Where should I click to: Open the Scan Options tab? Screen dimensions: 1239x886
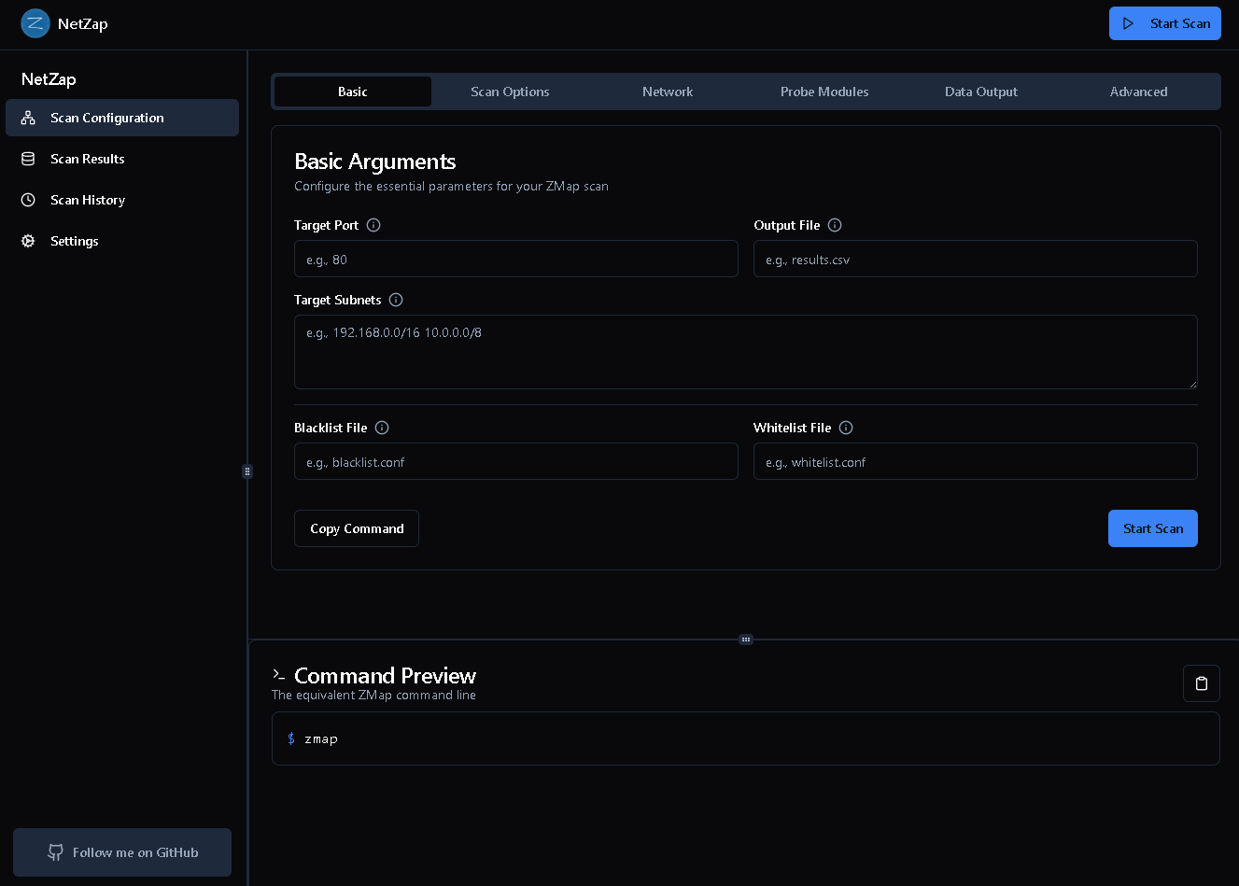tap(510, 91)
